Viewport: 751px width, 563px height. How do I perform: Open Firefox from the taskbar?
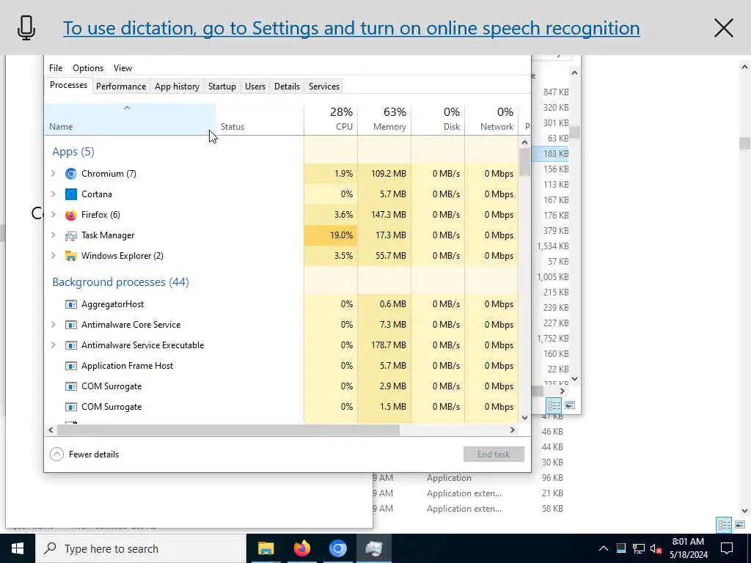click(x=301, y=548)
